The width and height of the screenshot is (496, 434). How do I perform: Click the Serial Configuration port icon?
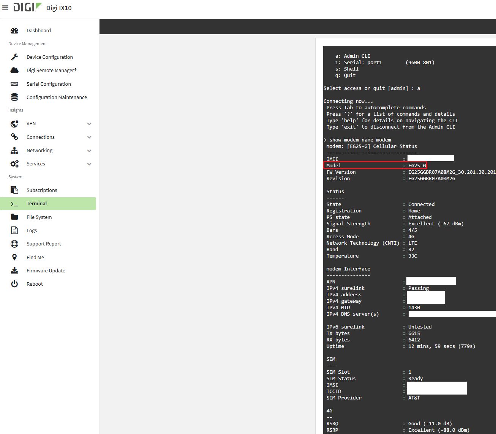coord(14,84)
